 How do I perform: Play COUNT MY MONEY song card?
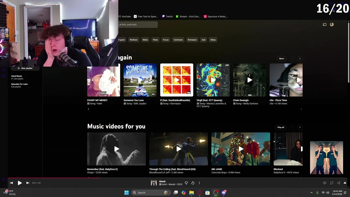coord(103,80)
